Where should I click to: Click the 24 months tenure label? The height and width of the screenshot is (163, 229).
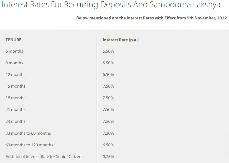tap(15, 121)
